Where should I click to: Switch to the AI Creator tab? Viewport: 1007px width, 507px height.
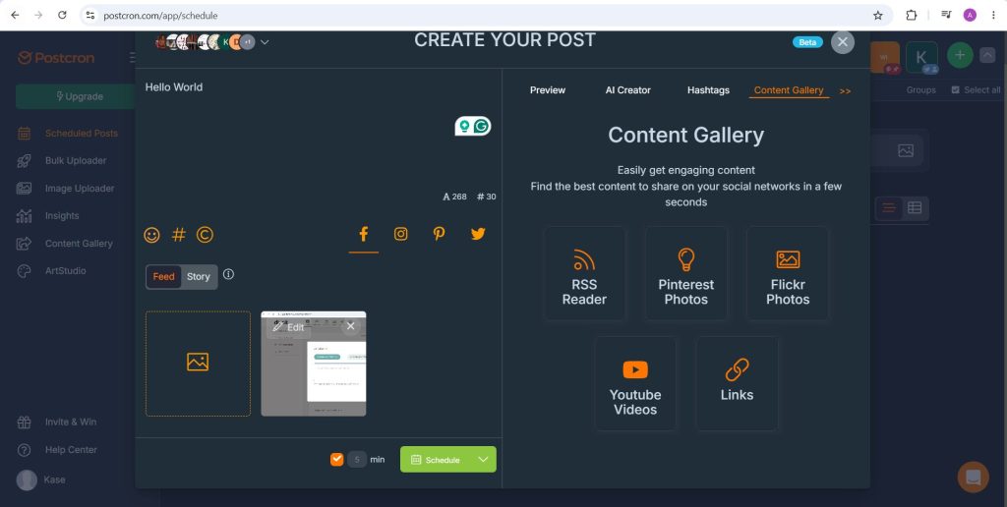click(x=628, y=90)
